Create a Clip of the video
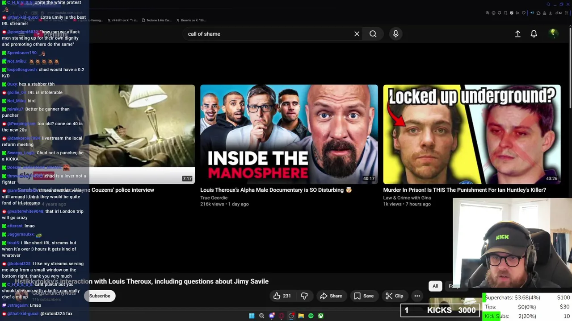Image resolution: width=572 pixels, height=321 pixels. (395, 296)
